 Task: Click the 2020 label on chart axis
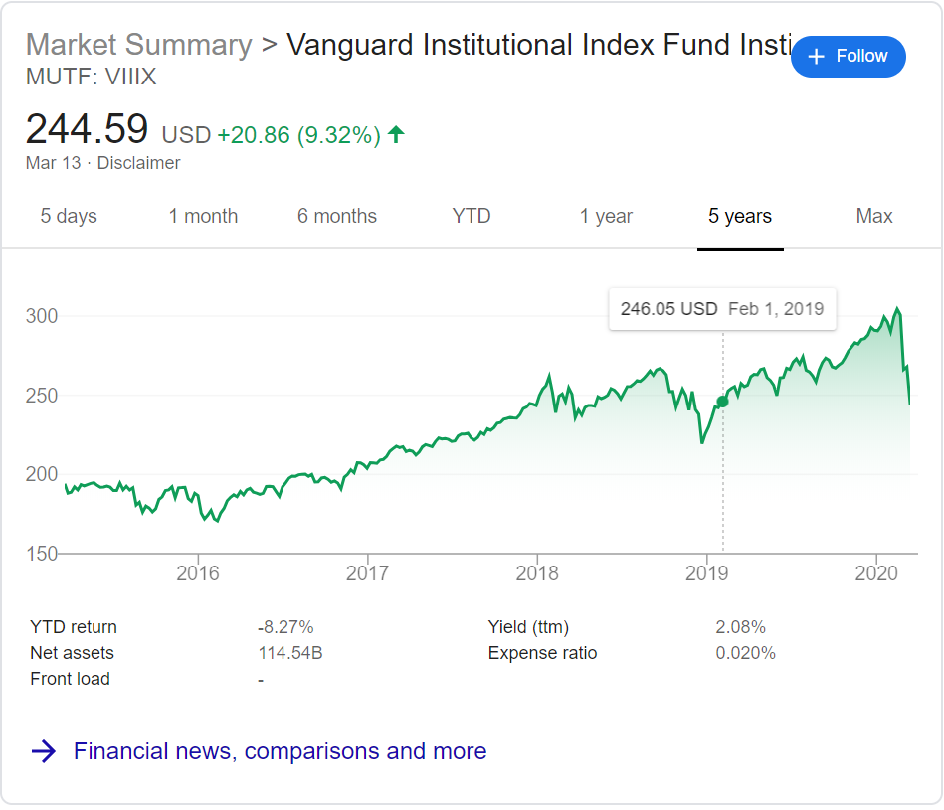pyautogui.click(x=876, y=573)
